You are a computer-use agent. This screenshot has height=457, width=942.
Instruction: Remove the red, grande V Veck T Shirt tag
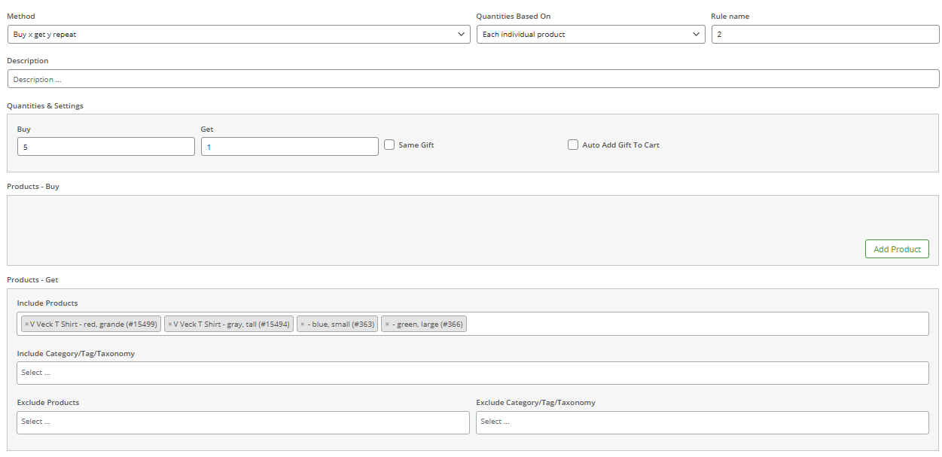[x=26, y=324]
